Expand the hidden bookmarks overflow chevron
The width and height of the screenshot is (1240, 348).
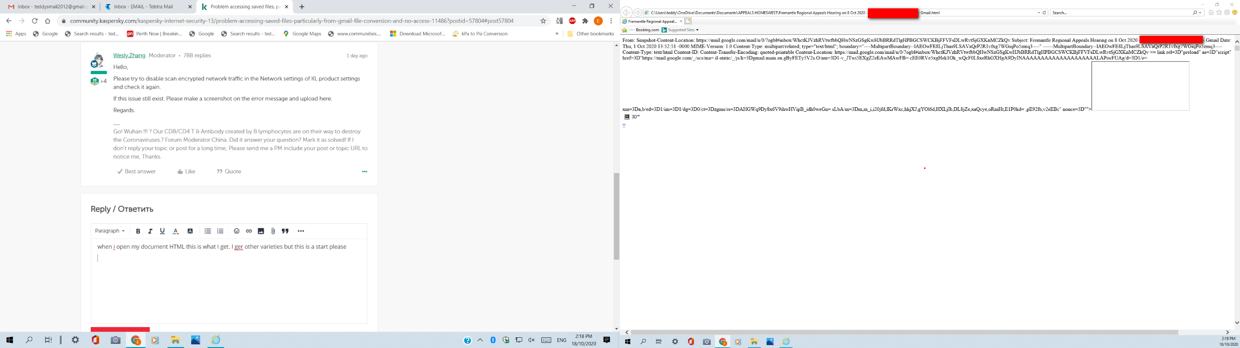pyautogui.click(x=557, y=33)
